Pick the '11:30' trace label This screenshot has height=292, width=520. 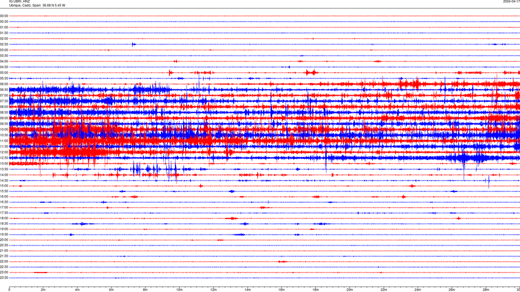(x=4, y=147)
